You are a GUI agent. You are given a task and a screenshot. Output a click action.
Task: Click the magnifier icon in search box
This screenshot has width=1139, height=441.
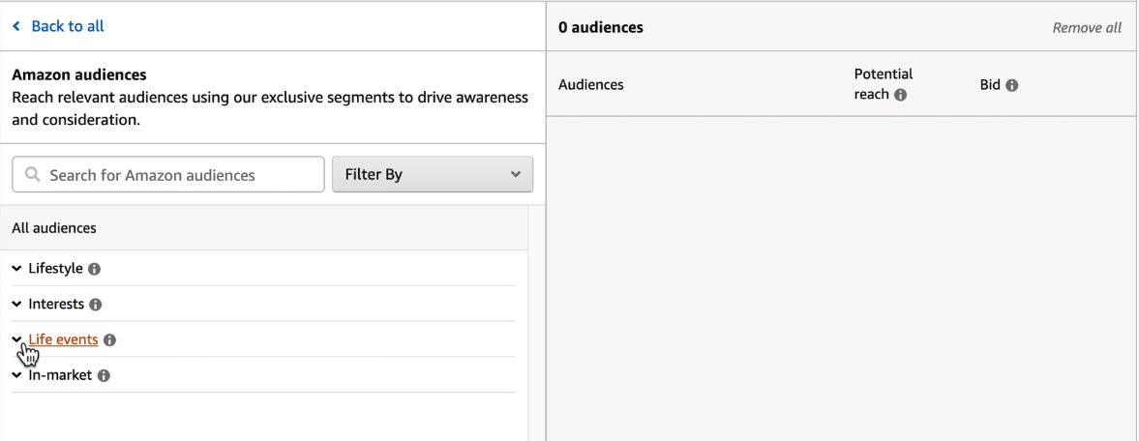tap(33, 175)
